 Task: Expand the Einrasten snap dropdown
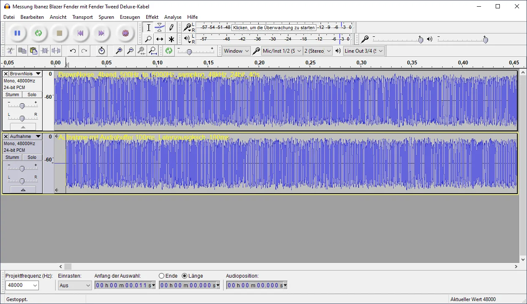pos(75,286)
